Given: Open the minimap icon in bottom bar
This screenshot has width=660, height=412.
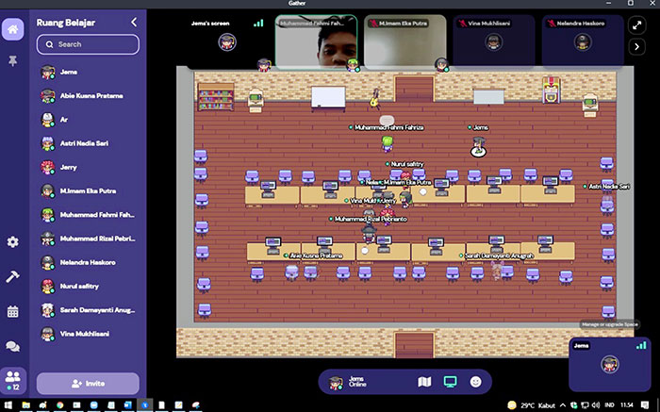Looking at the screenshot, I should (x=424, y=382).
